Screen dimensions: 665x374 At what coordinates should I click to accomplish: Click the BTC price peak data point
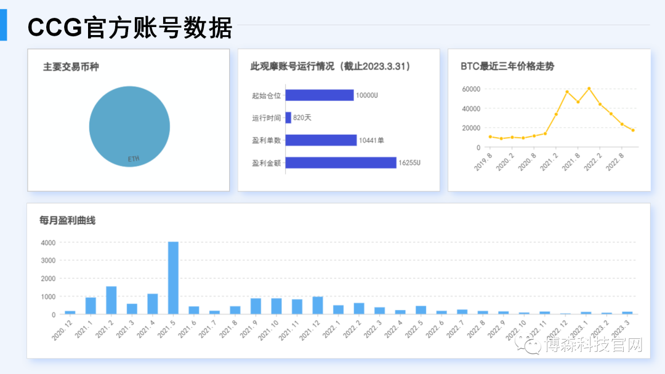(x=589, y=89)
